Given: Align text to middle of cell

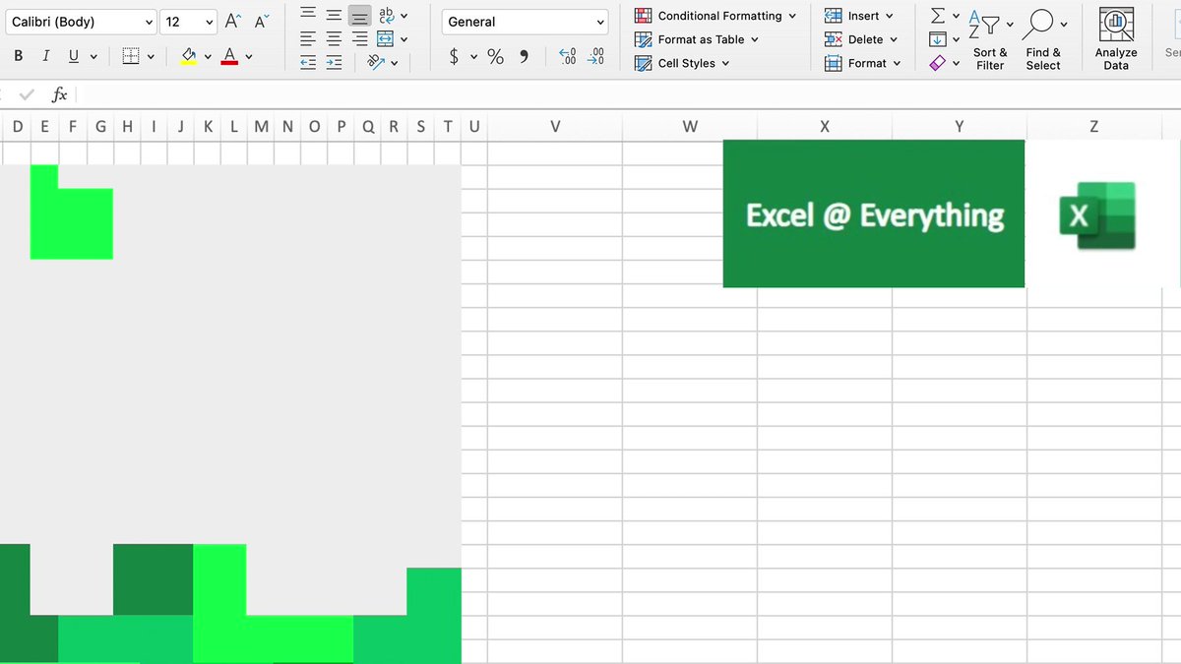Looking at the screenshot, I should click(334, 15).
